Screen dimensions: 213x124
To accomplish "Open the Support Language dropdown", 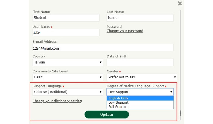I will tap(68, 92).
